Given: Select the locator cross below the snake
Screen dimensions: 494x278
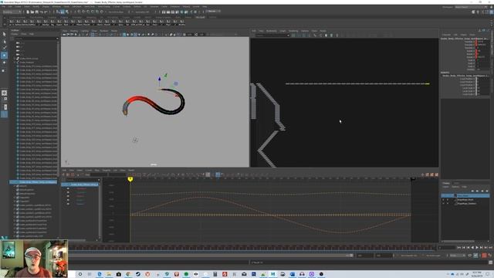Looking at the screenshot, I should point(135,141).
